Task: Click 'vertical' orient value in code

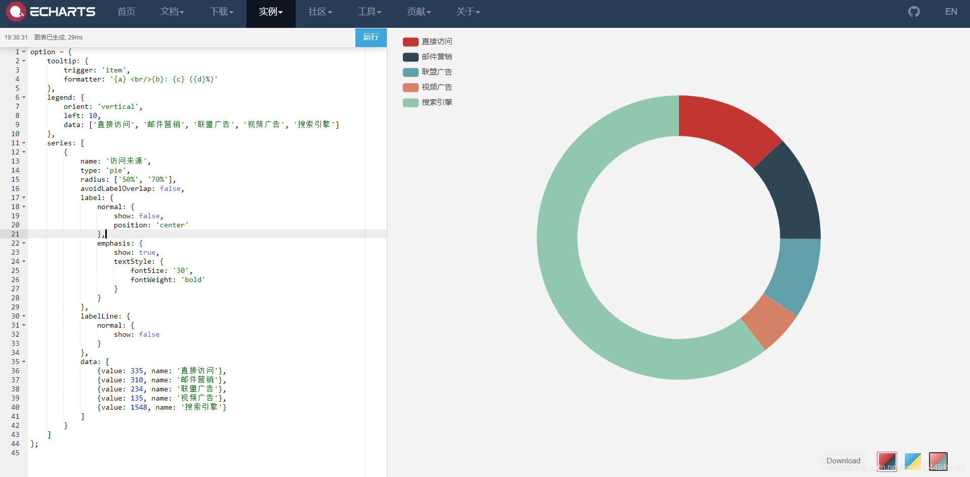Action: tap(118, 106)
